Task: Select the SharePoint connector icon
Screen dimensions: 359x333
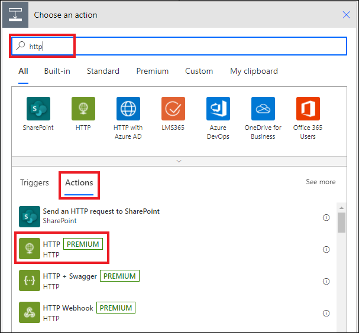Action: pos(38,109)
